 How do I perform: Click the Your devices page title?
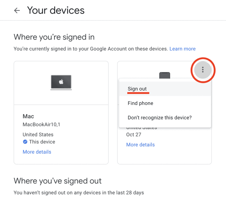(56, 10)
